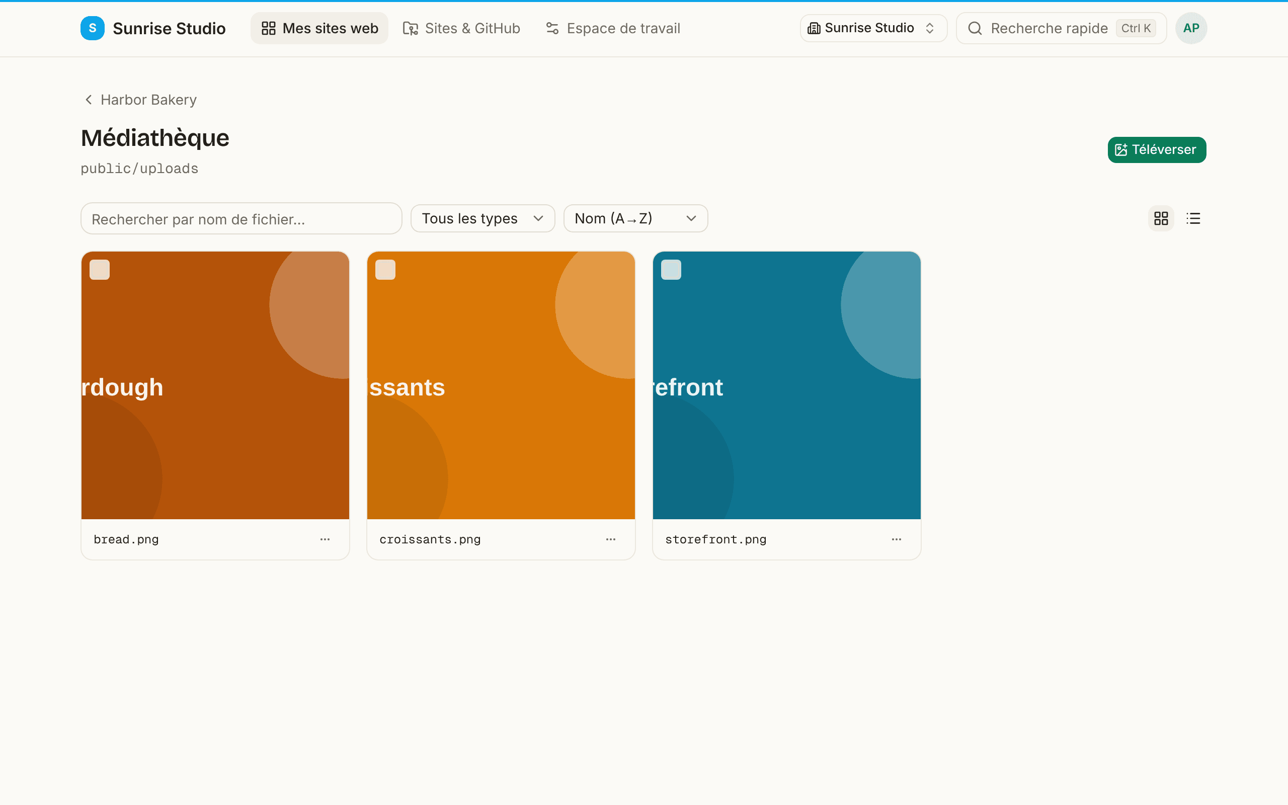Open the croissants.png thumbnail preview
This screenshot has width=1288, height=805.
[501, 385]
